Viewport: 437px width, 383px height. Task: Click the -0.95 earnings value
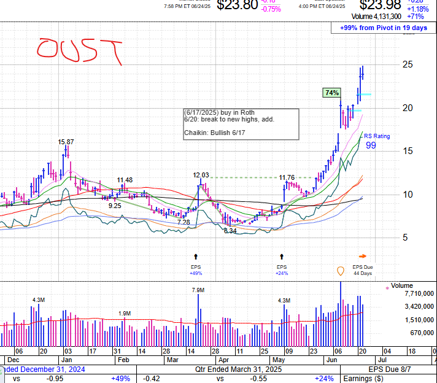coord(55,379)
